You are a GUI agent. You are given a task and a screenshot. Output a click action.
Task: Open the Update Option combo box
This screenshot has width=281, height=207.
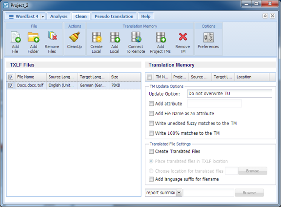(230, 94)
